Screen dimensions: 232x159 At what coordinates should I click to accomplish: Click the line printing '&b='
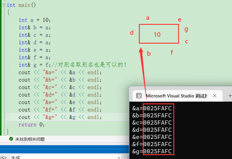(x=60, y=80)
